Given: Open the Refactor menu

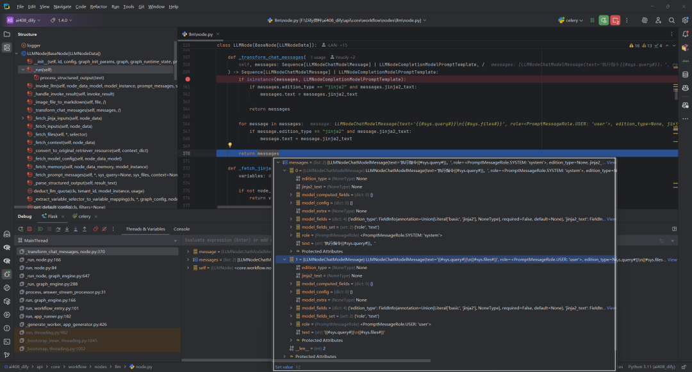Looking at the screenshot, I should (99, 6).
